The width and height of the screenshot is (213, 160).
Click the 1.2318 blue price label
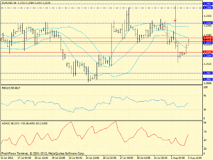[x=208, y=23]
